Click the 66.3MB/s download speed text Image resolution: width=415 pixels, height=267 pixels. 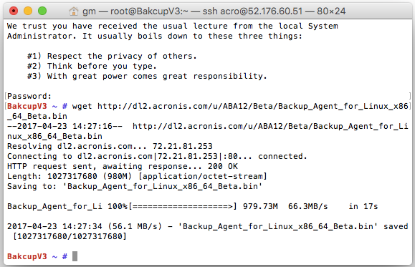(x=307, y=206)
